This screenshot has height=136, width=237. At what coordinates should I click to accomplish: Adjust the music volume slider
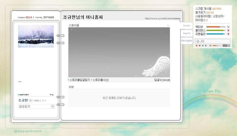217,46
